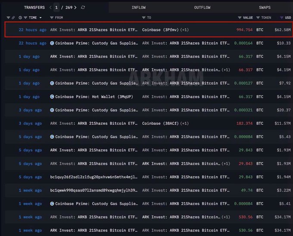Open VALUE column filter icon
Screen dimensions: 293x236
[240, 18]
